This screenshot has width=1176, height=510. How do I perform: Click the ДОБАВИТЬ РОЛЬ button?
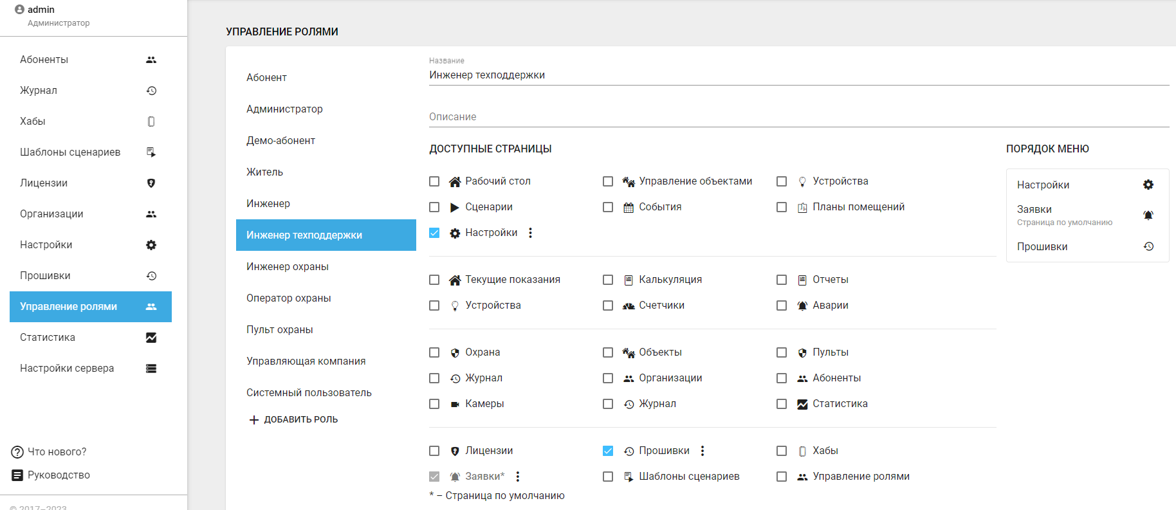[294, 419]
